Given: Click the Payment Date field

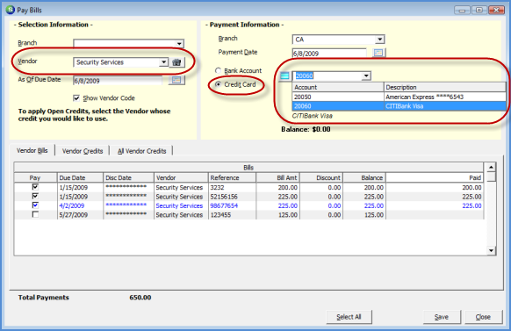Looking at the screenshot, I should click(x=329, y=53).
